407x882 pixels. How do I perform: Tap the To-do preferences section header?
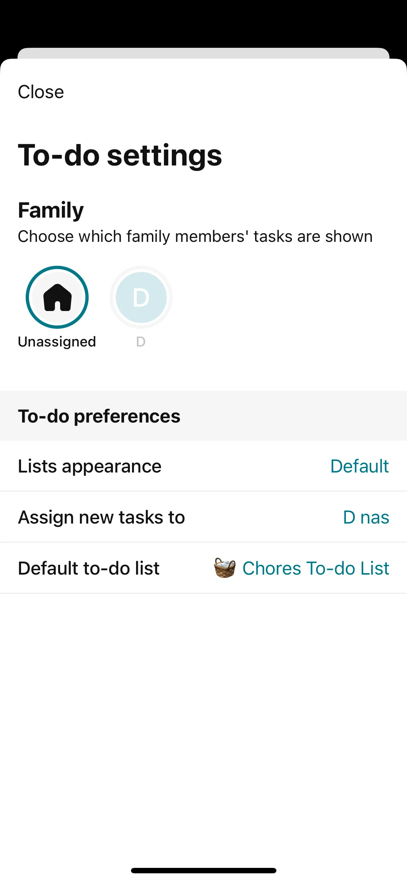(99, 416)
